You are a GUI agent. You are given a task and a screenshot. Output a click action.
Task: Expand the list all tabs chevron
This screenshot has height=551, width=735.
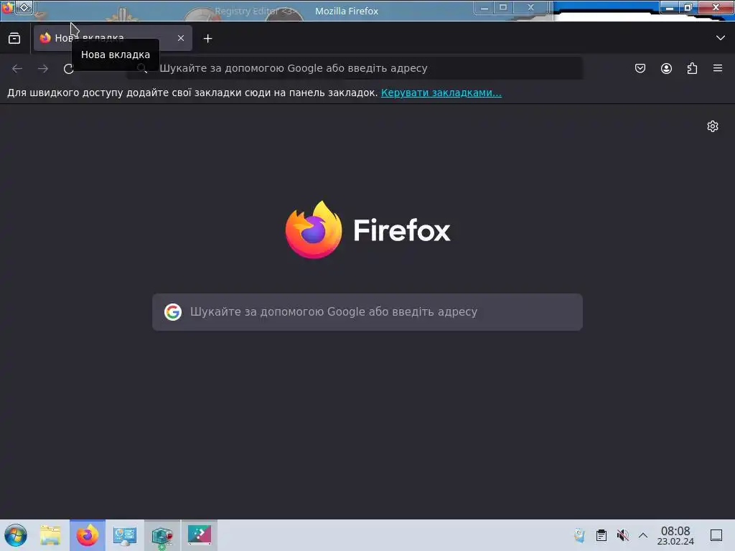point(721,38)
